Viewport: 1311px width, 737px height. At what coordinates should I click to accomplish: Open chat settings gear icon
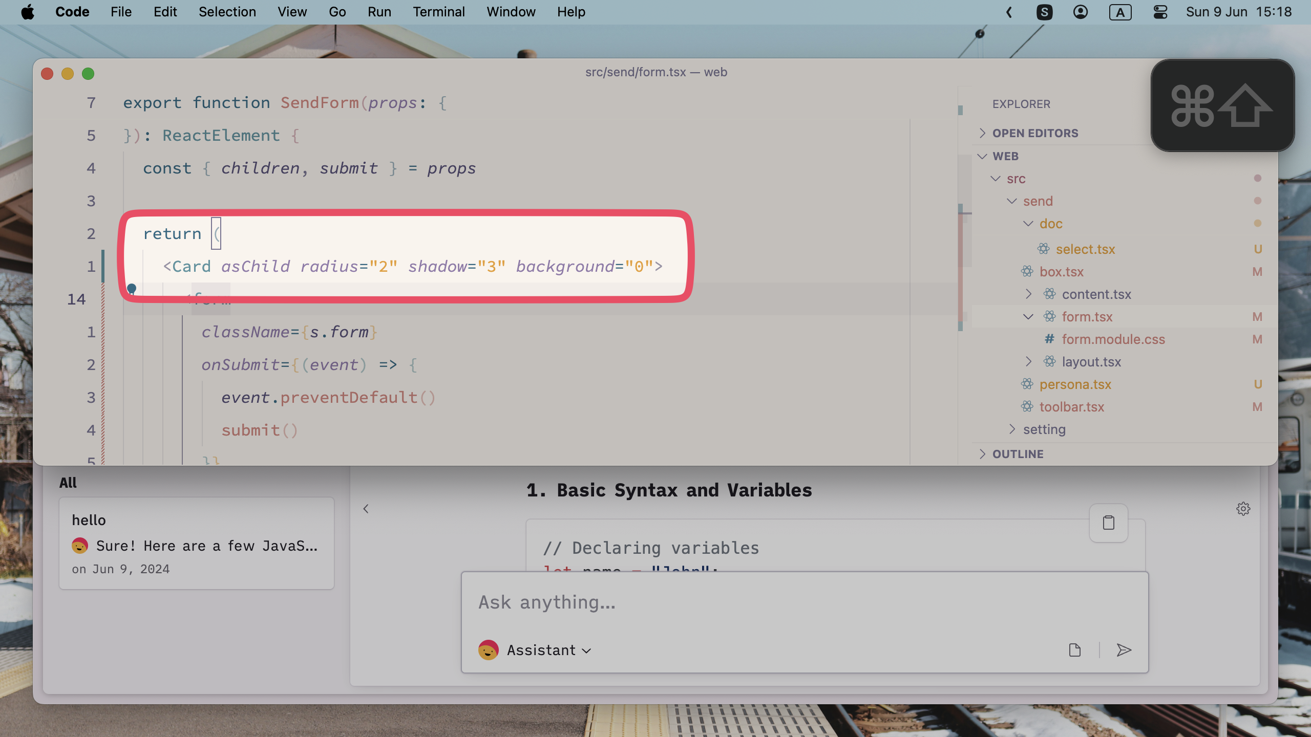coord(1243,509)
